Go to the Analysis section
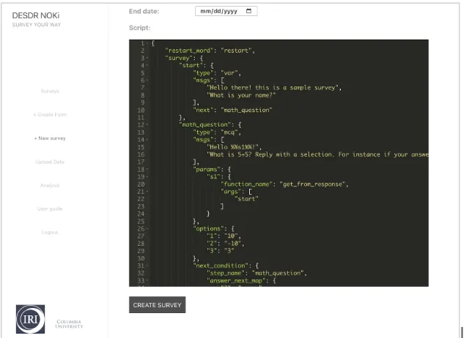The image size is (472, 338). coord(50,185)
